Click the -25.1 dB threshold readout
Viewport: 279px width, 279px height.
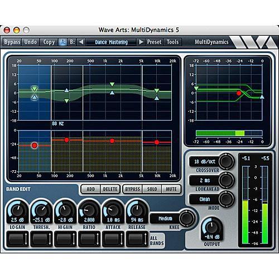tap(41, 220)
